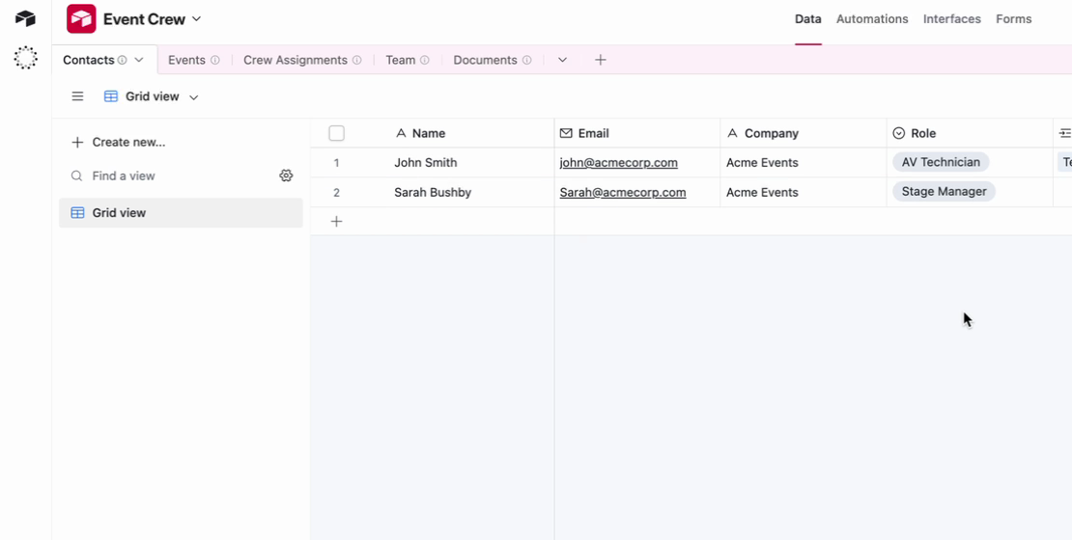
Task: Click row number 2
Action: 336,193
